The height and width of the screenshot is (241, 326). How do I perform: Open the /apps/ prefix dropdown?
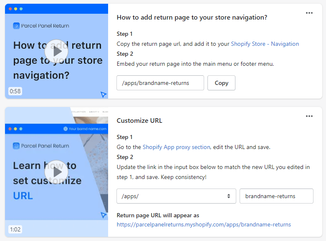click(176, 196)
